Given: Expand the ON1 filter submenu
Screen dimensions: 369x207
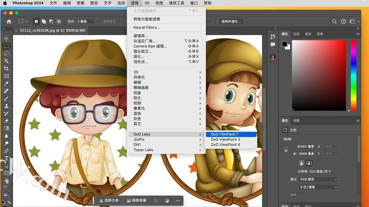Looking at the screenshot, I should 166,144.
